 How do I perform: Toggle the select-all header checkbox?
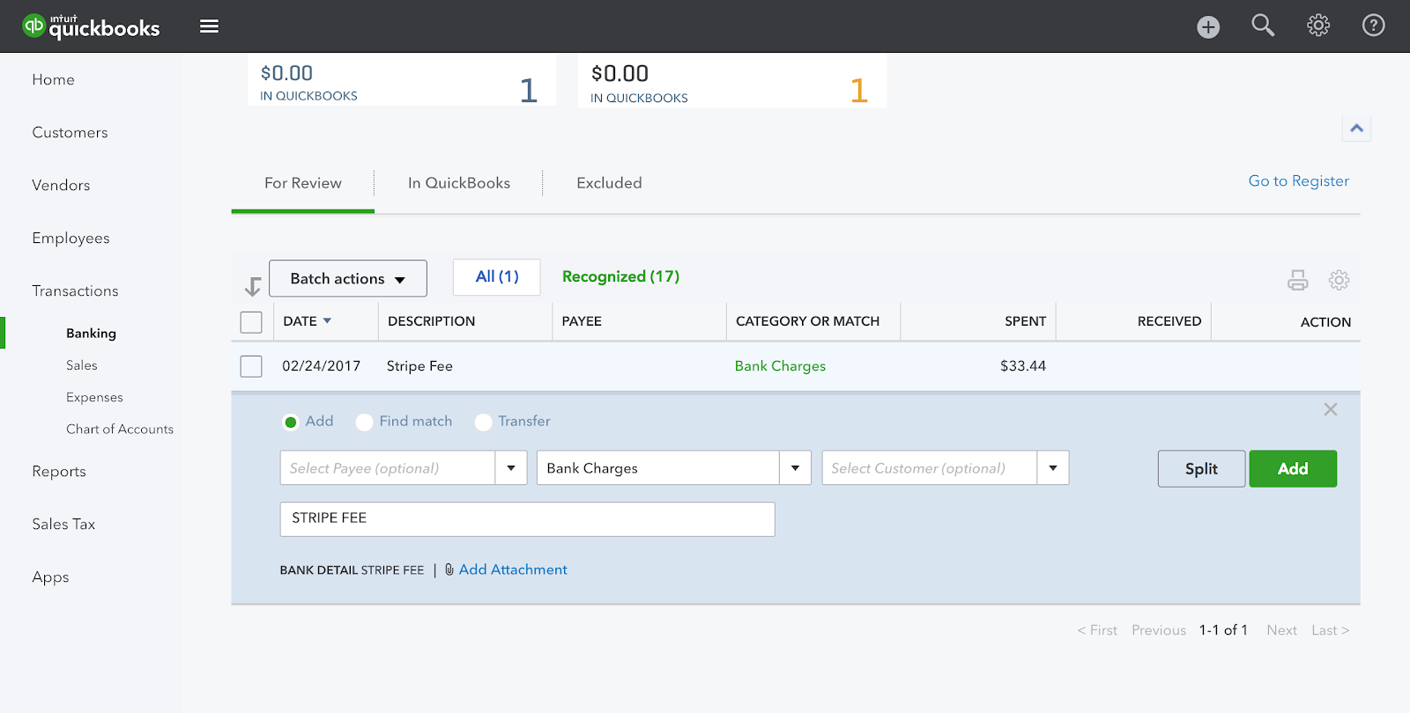pyautogui.click(x=251, y=322)
